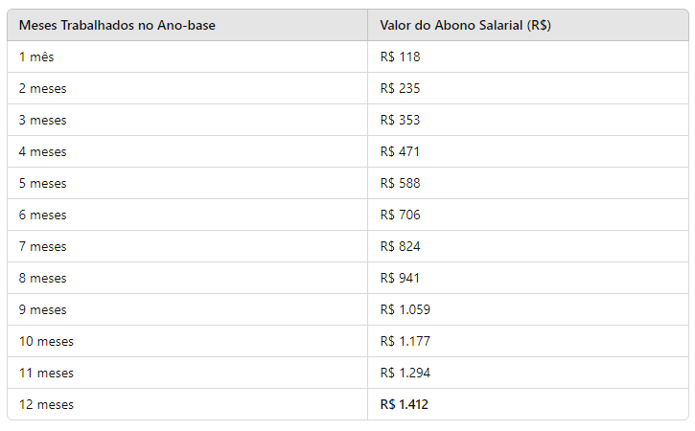Select the '10 meses' cell

tap(46, 341)
